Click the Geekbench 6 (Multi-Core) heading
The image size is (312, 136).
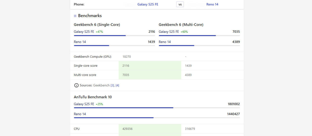181,25
